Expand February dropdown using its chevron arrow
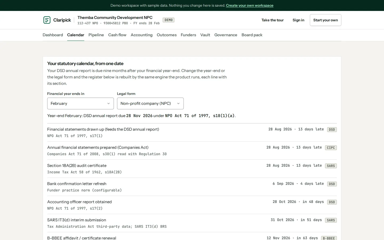 (x=109, y=103)
